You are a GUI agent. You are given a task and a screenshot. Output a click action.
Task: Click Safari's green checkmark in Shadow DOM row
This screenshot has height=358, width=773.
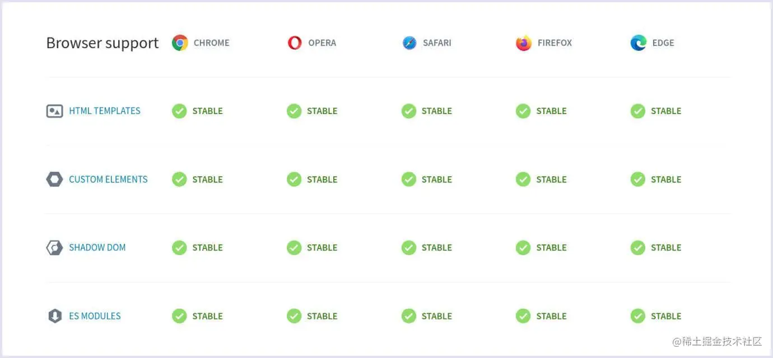point(409,247)
